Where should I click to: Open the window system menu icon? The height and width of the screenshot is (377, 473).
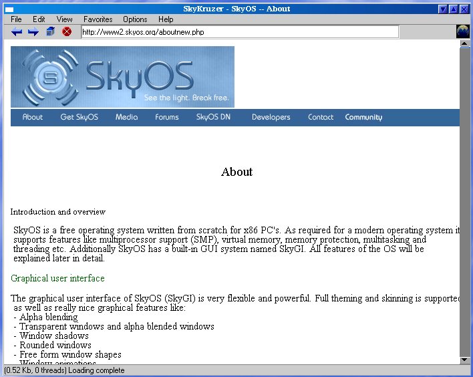point(9,9)
